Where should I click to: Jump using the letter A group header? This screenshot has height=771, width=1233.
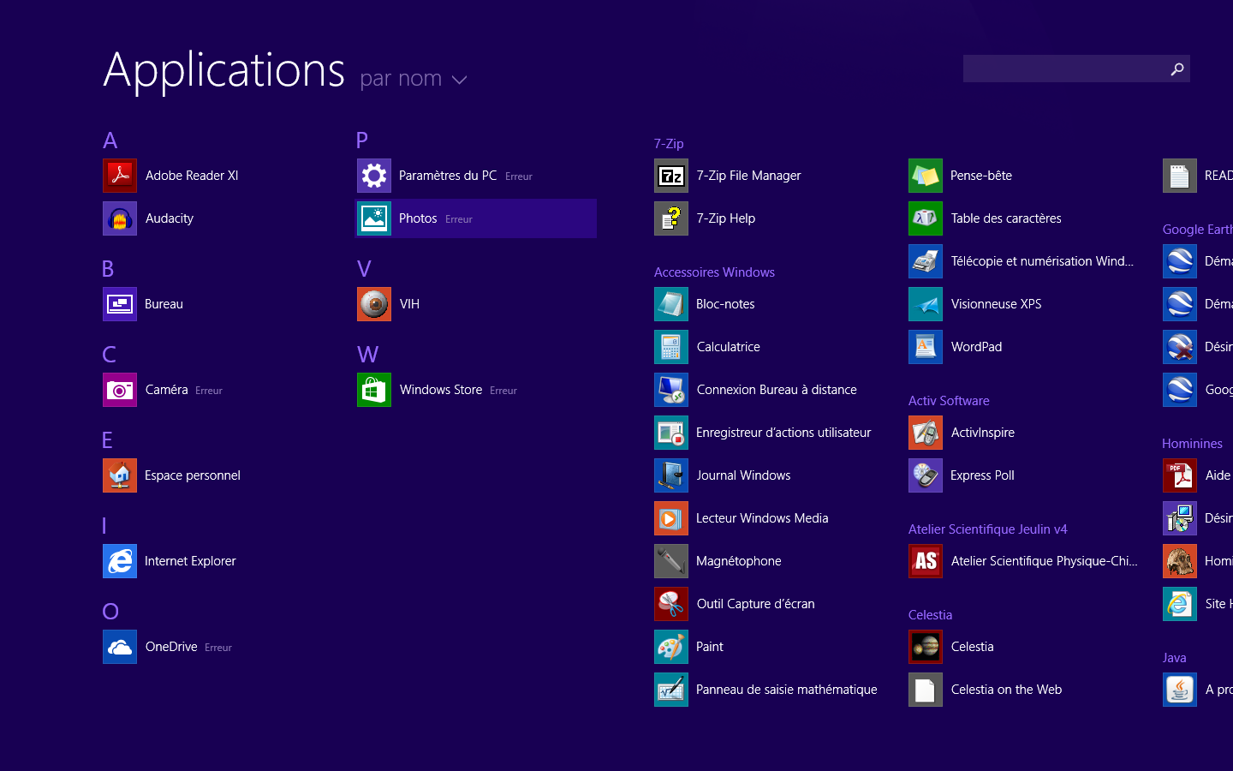click(x=110, y=140)
